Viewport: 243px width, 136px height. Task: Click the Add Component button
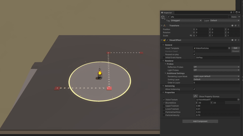click(200, 121)
